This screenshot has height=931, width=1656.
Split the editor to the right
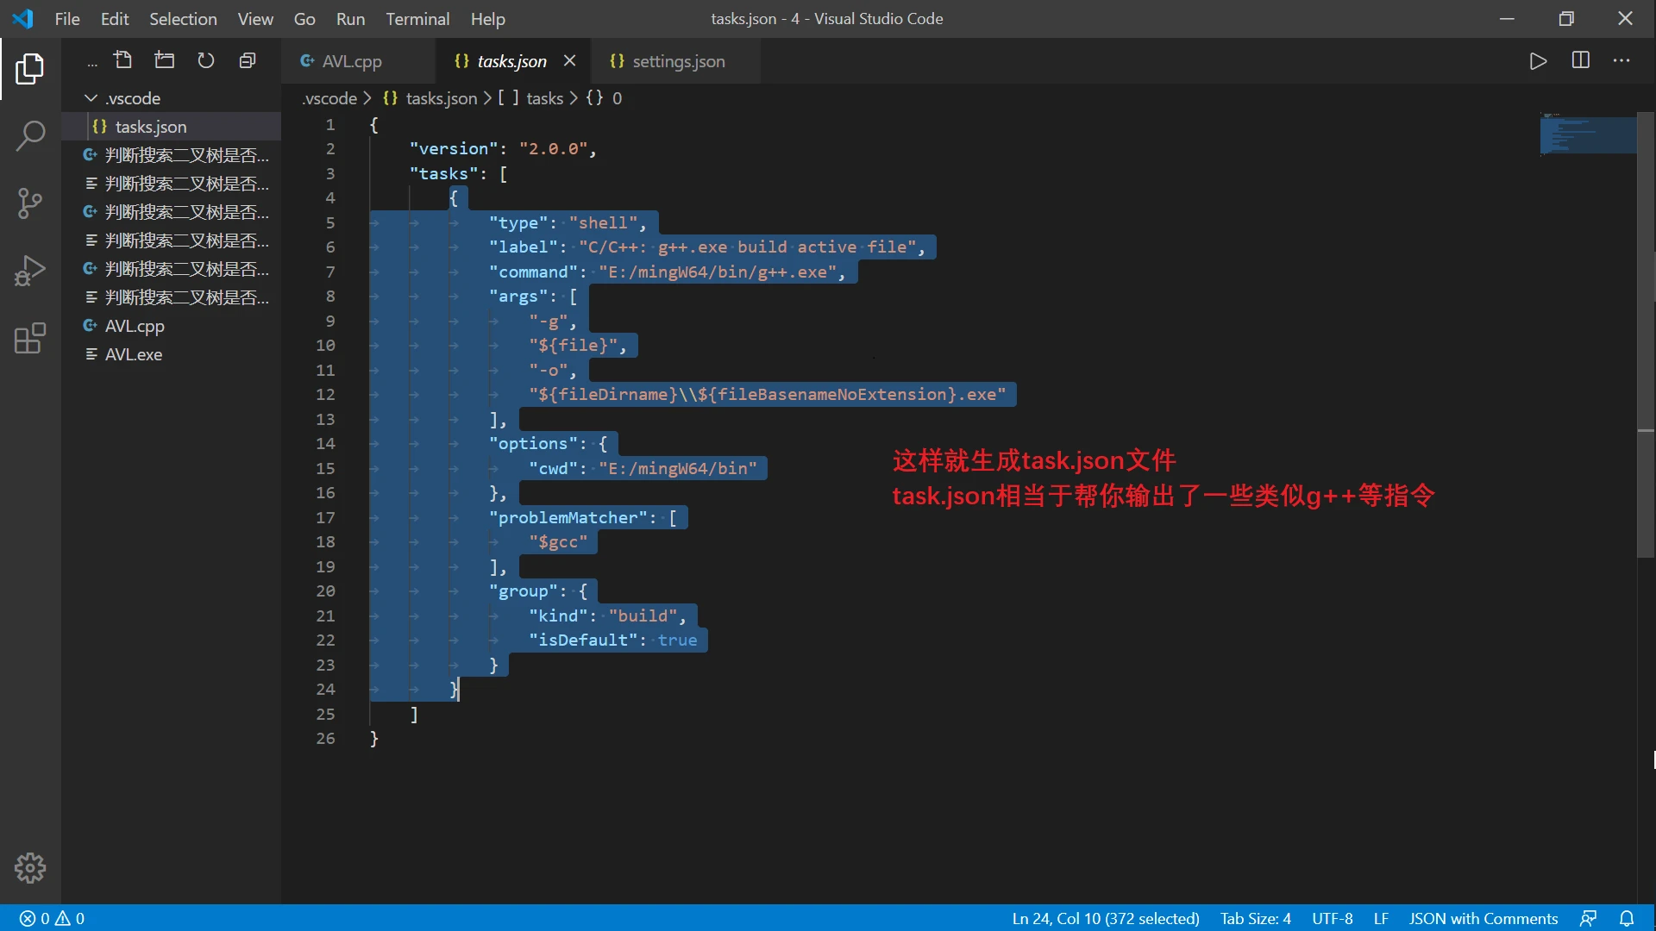tap(1580, 60)
